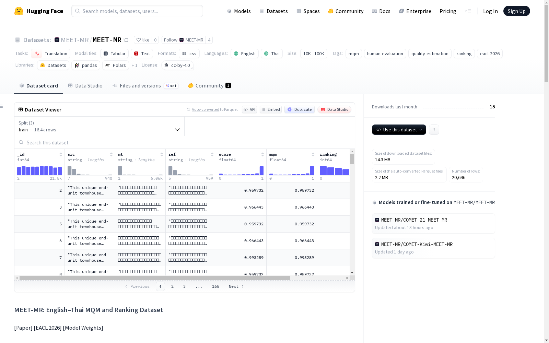Expand the split selector dropdown
Screen dimensions: 549x343
pos(99,126)
